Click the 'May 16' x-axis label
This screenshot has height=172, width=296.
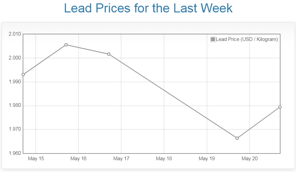pos(78,159)
